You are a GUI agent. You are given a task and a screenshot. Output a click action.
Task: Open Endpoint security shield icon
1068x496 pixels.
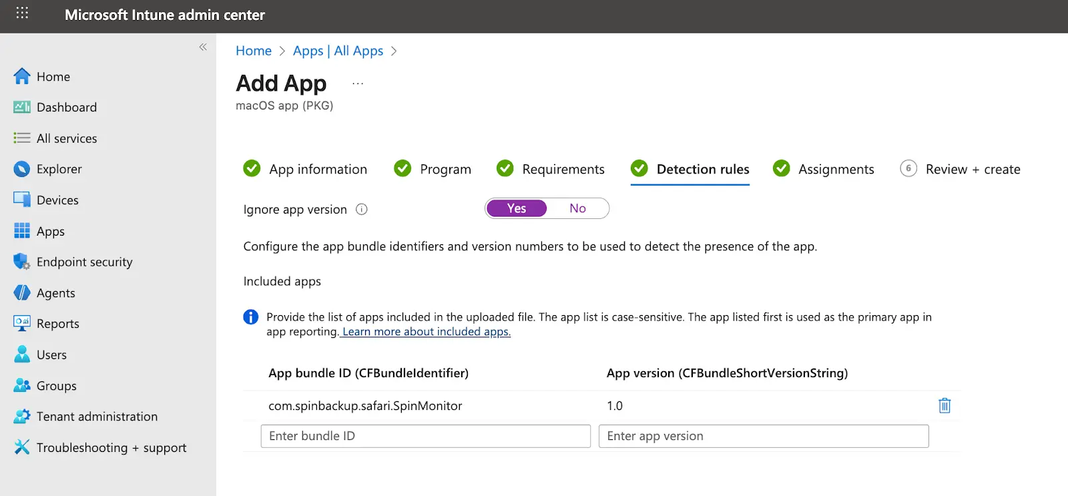[x=22, y=262]
